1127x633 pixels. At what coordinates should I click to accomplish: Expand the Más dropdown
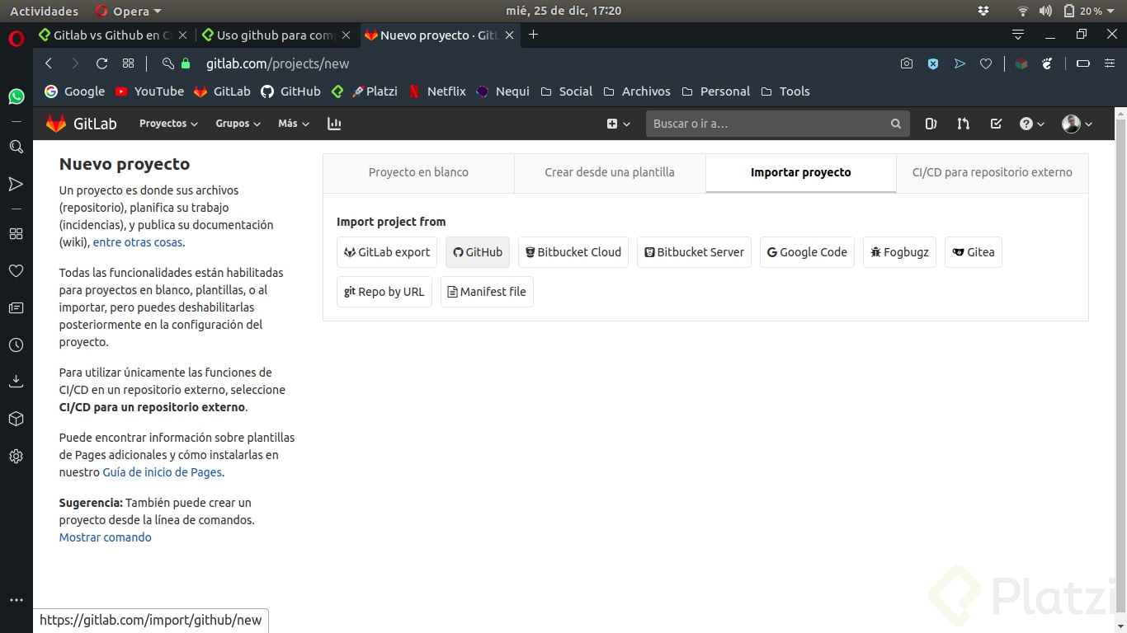point(294,124)
